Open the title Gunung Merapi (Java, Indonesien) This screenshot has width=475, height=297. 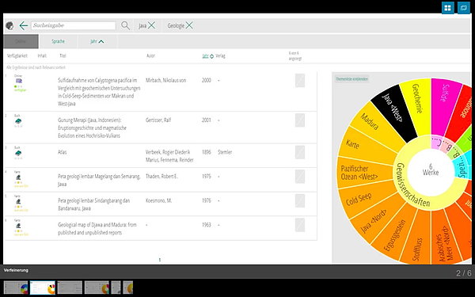92,128
